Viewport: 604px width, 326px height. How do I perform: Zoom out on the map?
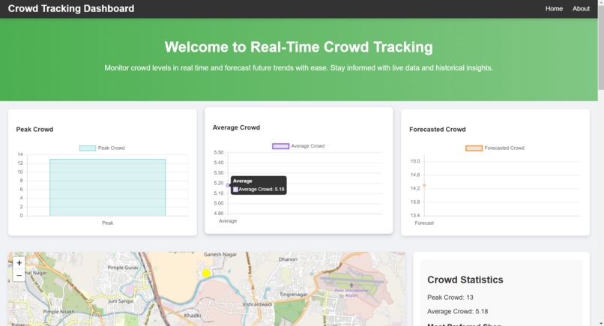(19, 275)
